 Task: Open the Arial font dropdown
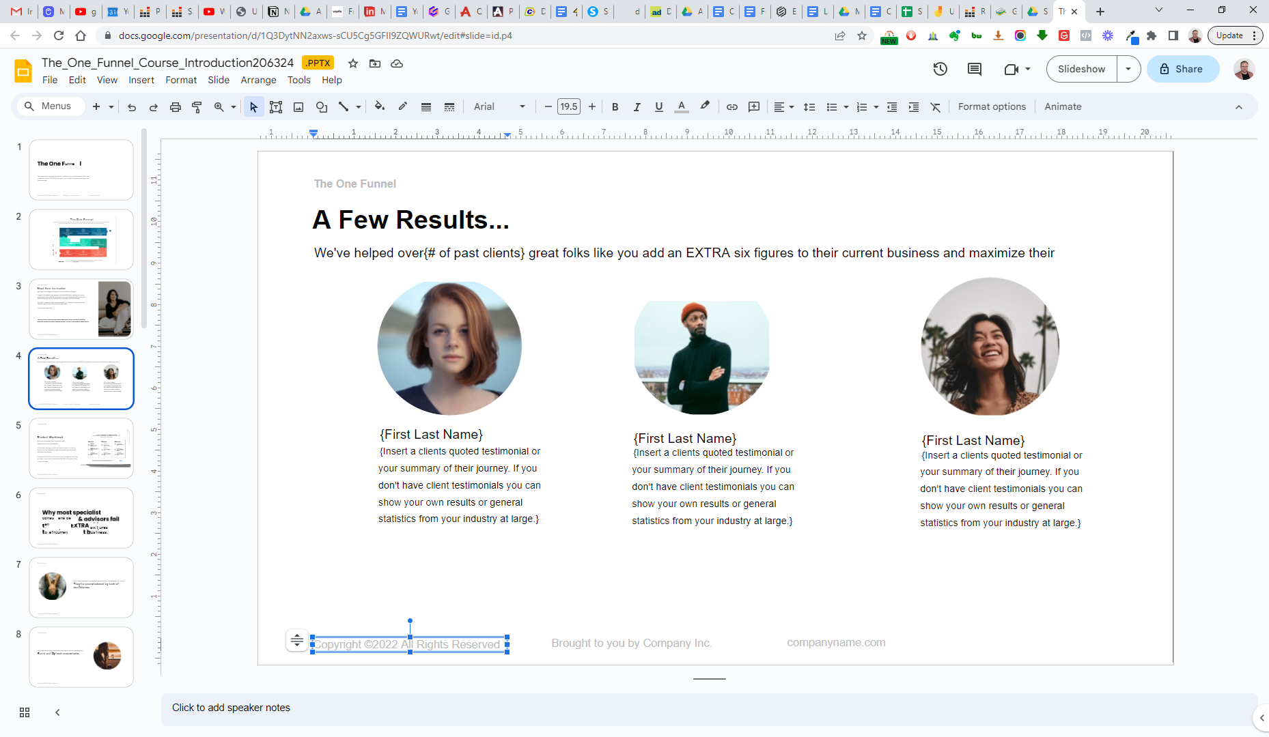[500, 107]
